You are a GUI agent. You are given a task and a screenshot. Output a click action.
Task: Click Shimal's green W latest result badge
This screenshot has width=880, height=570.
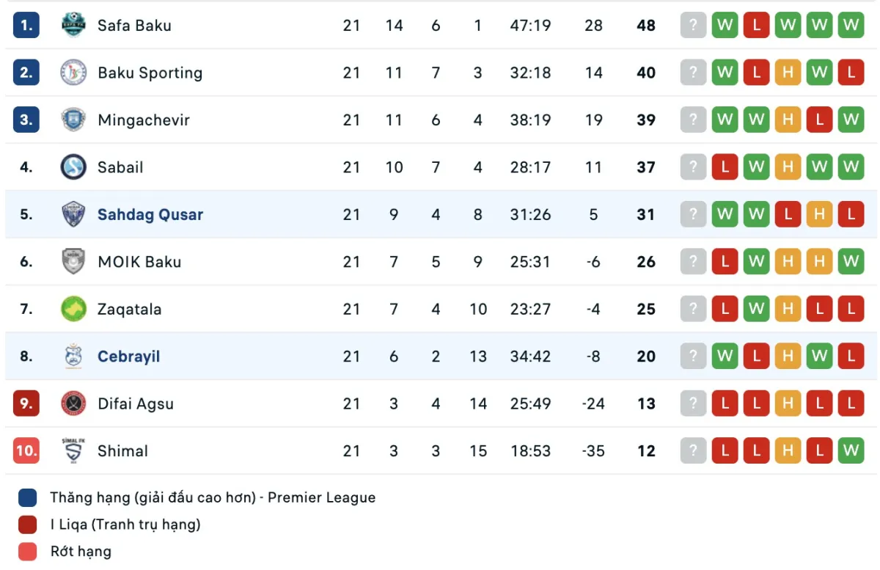[x=851, y=450]
